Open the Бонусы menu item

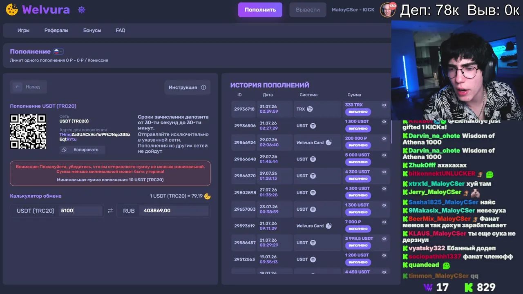coord(92,30)
